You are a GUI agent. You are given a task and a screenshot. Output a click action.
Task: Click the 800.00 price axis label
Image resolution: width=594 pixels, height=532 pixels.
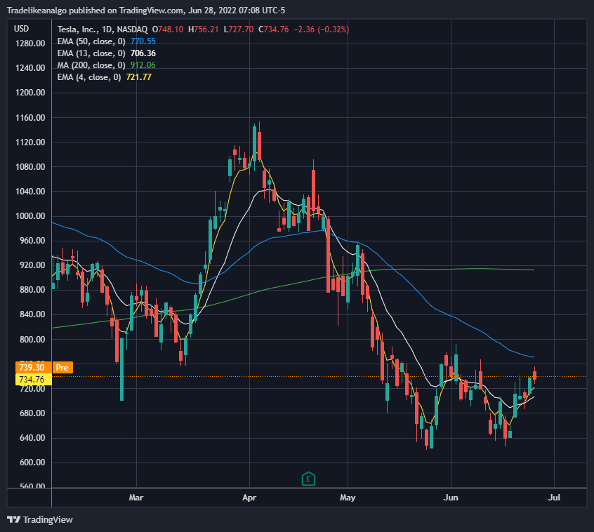click(32, 339)
